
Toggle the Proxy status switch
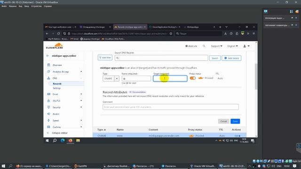(x=193, y=78)
